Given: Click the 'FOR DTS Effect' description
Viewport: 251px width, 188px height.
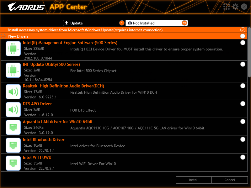Looking at the screenshot, I should point(83,110).
